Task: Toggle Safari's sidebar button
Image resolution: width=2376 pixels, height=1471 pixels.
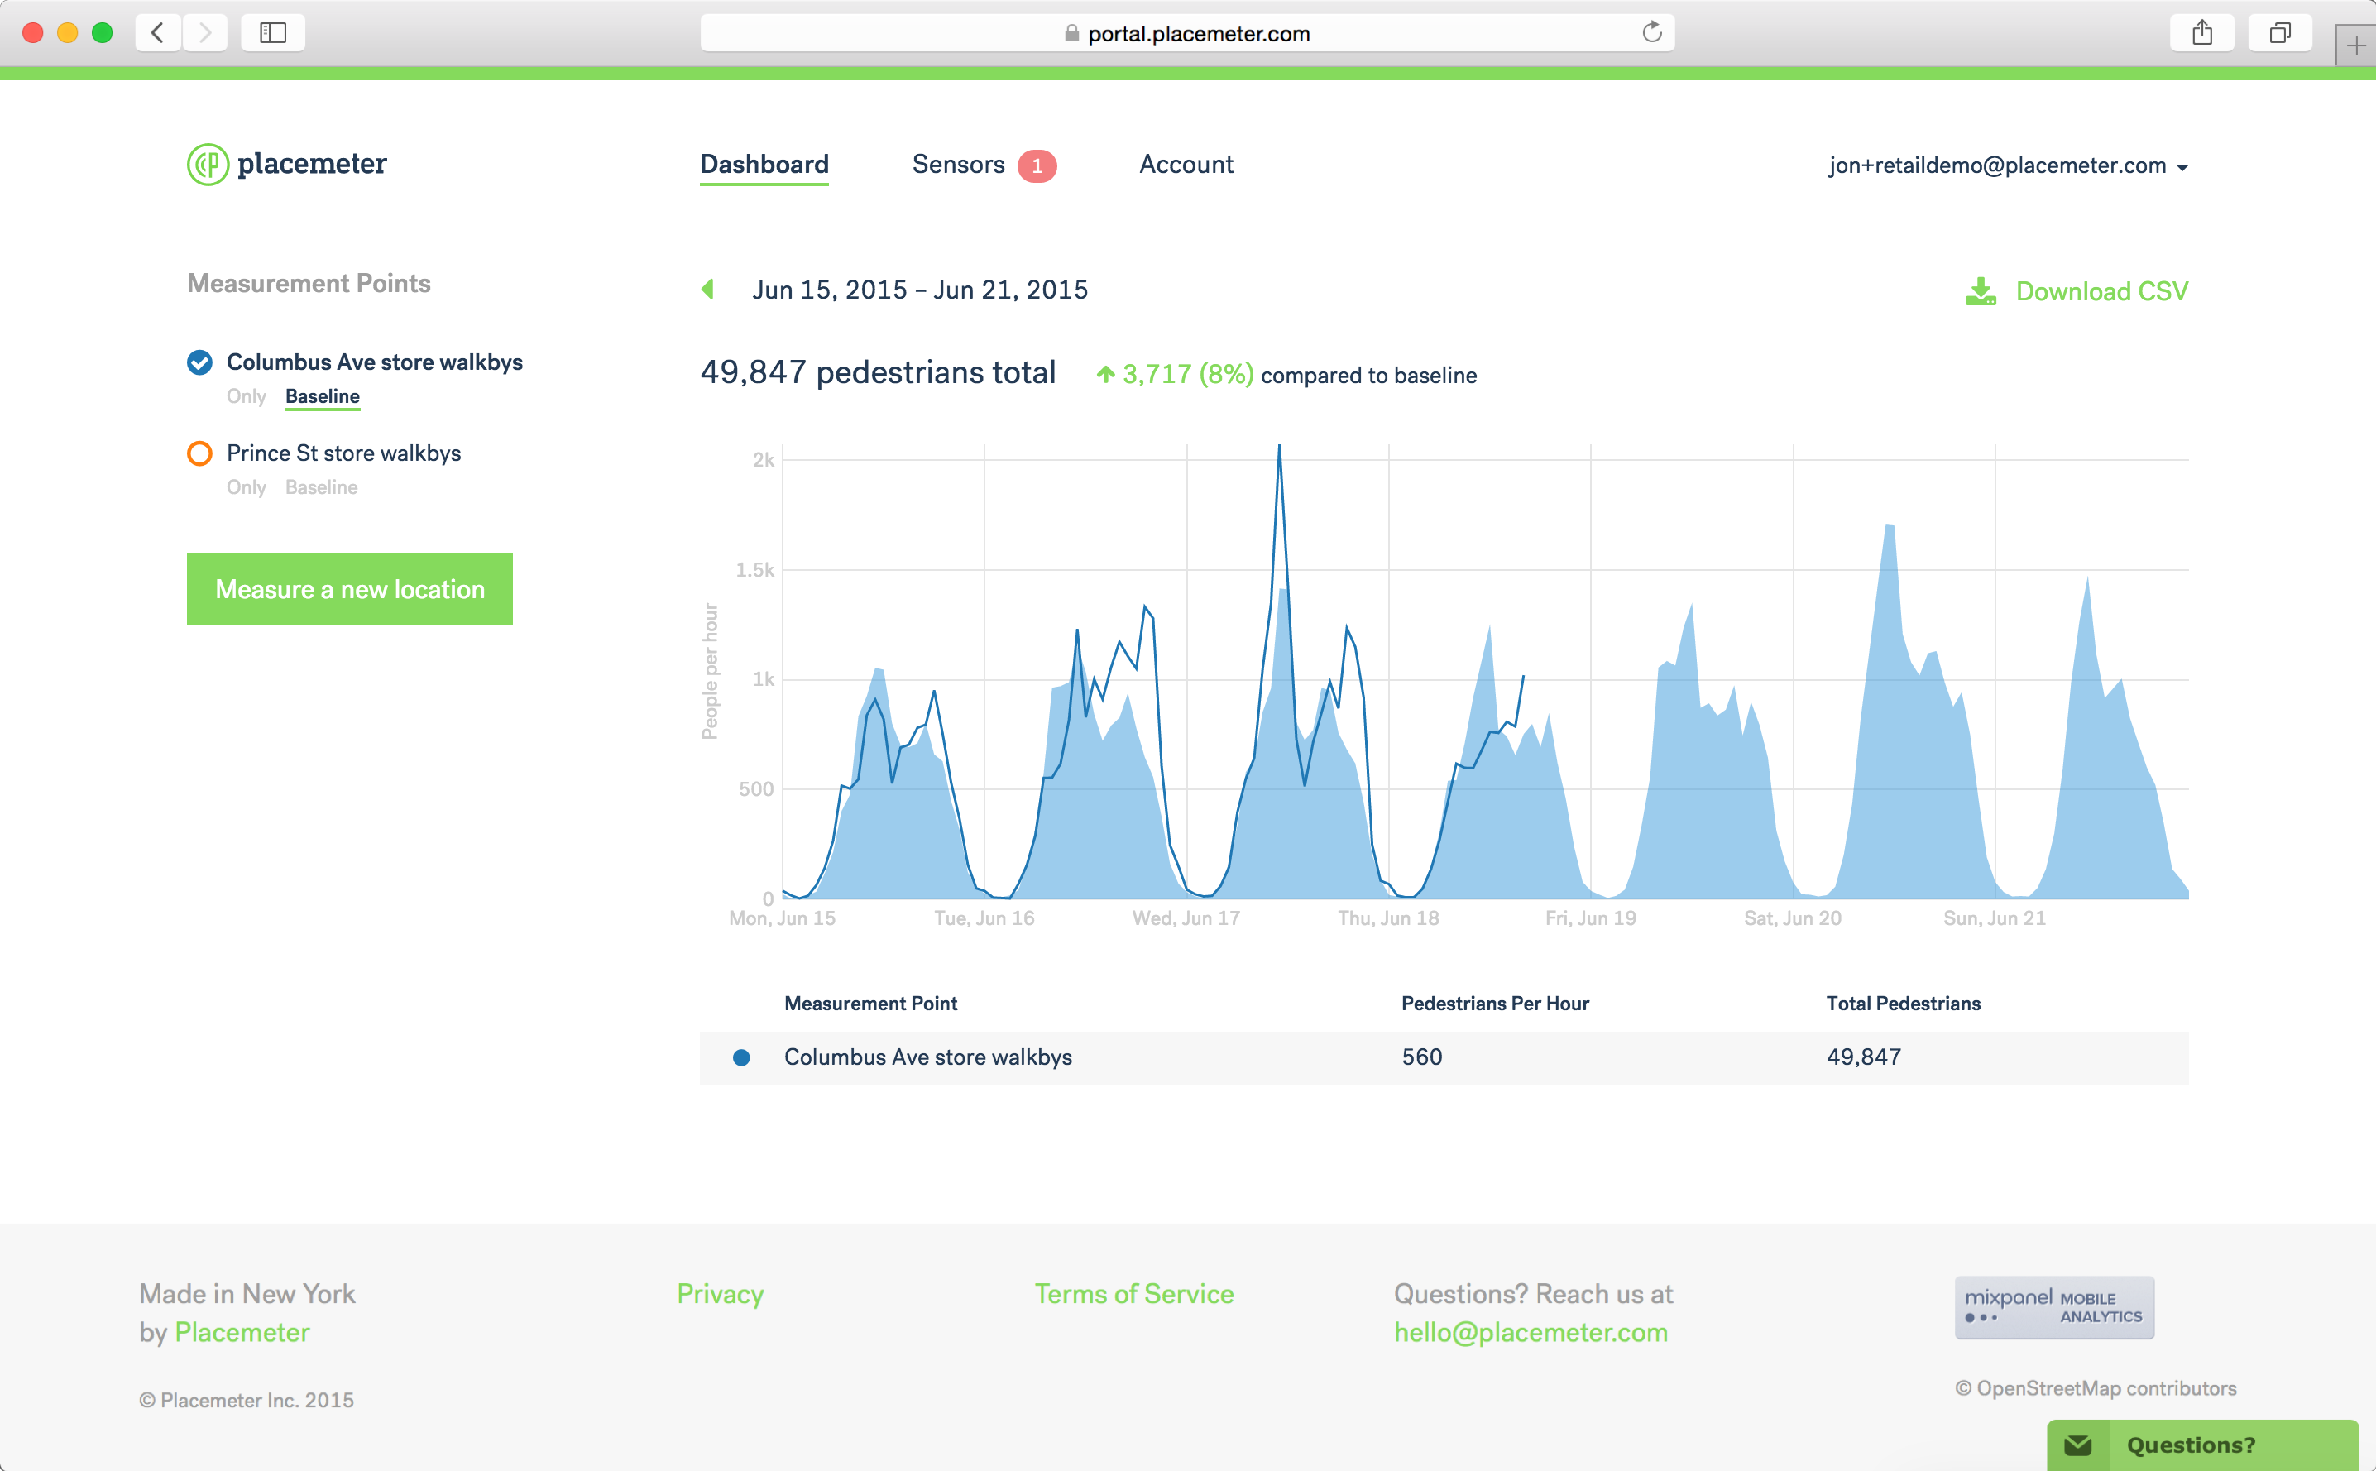Action: (x=272, y=32)
